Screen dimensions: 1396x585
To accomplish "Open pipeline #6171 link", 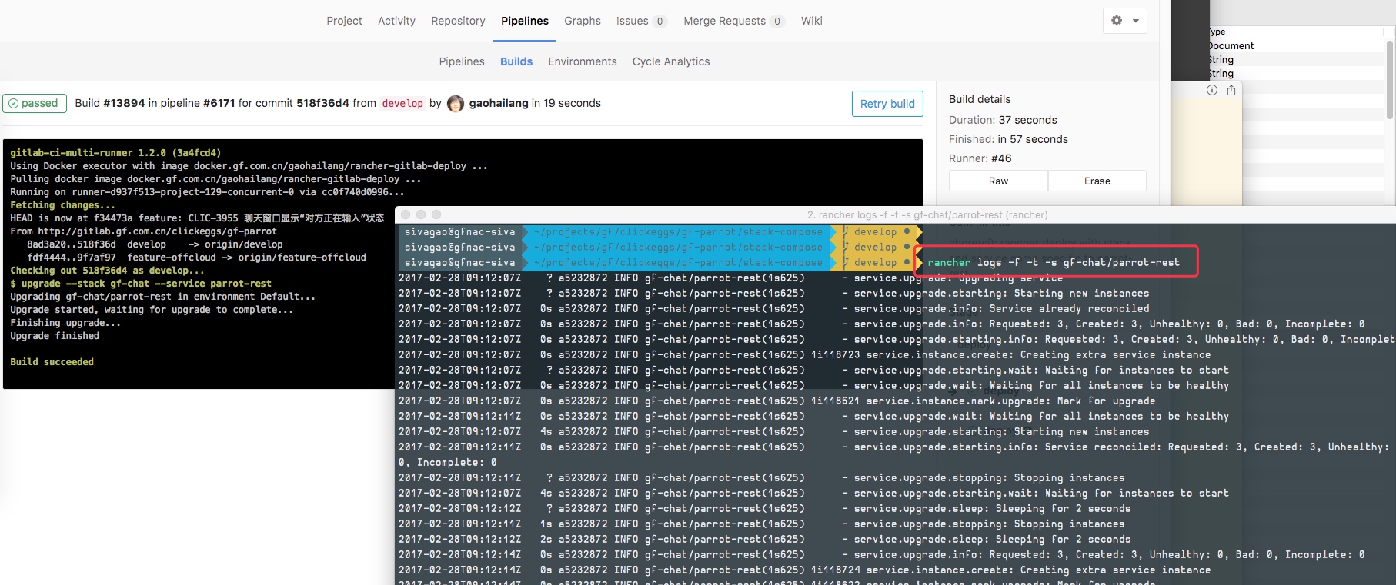I will (x=219, y=103).
